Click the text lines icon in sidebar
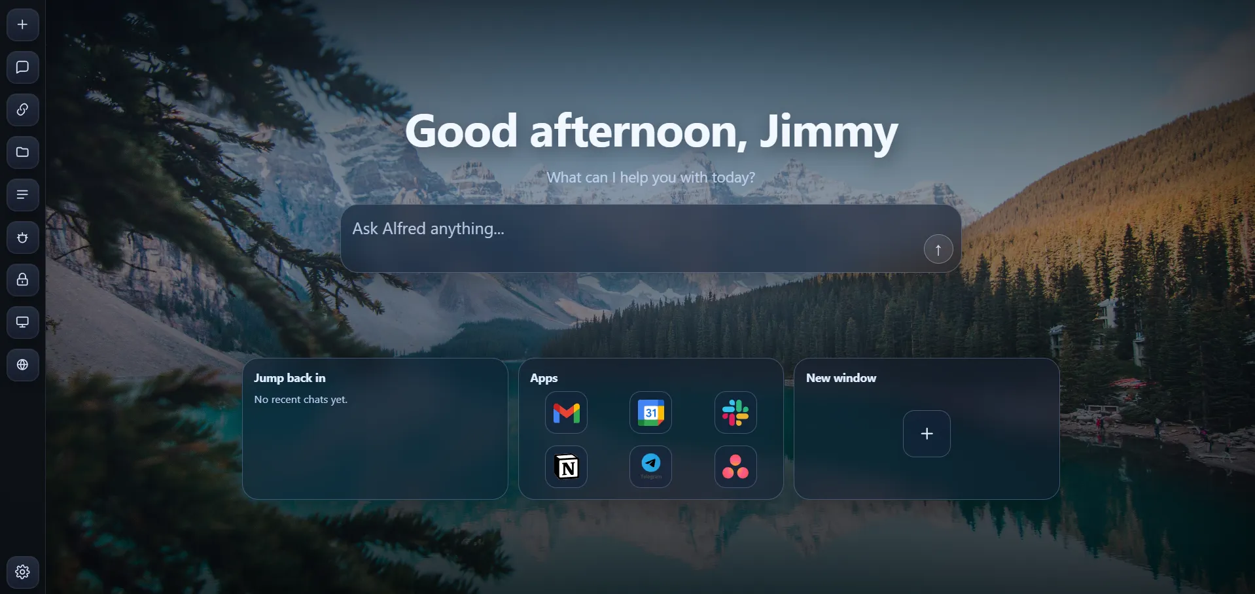Screen dimensions: 1255x594 (x=22, y=195)
